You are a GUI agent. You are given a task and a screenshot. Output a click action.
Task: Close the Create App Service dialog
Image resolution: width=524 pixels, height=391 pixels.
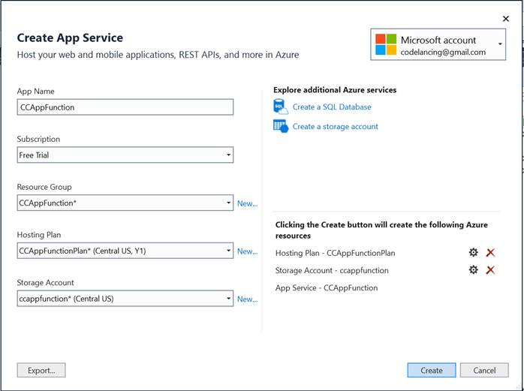pos(505,19)
